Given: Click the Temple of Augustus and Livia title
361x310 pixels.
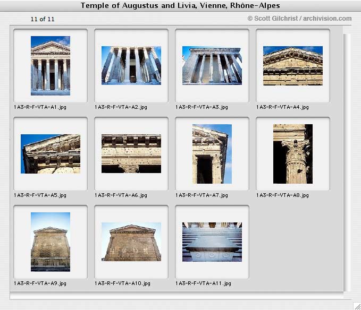Looking at the screenshot, I should click(180, 5).
